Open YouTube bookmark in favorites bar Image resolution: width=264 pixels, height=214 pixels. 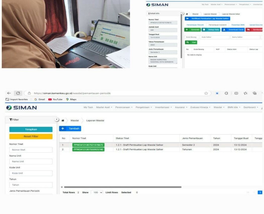55,99
